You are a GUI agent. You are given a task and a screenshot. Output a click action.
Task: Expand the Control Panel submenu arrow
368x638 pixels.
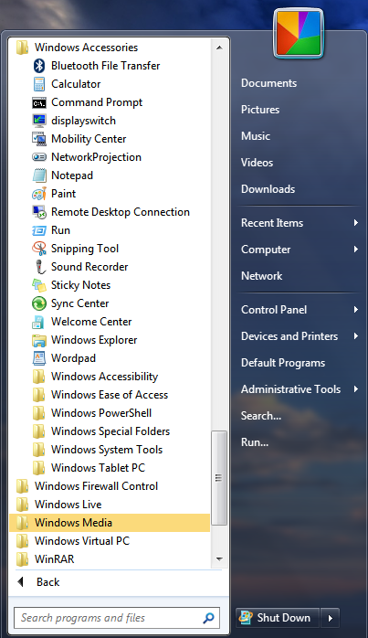[x=356, y=310]
